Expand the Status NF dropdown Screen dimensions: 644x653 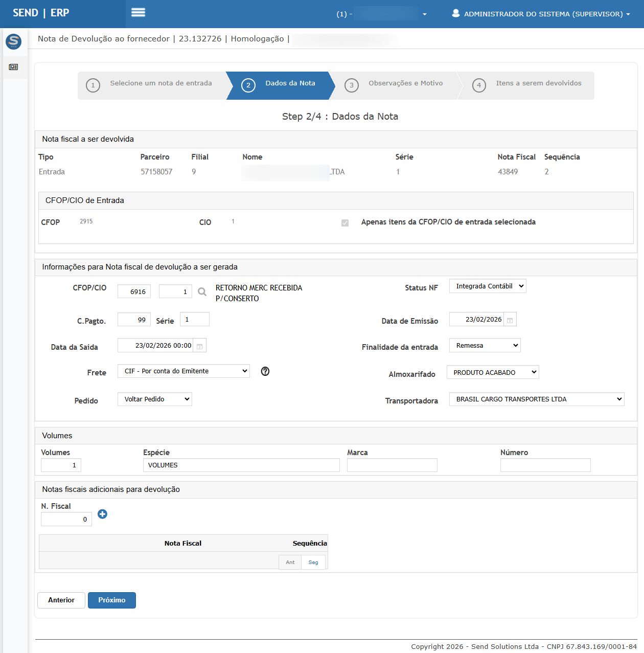[x=487, y=286]
